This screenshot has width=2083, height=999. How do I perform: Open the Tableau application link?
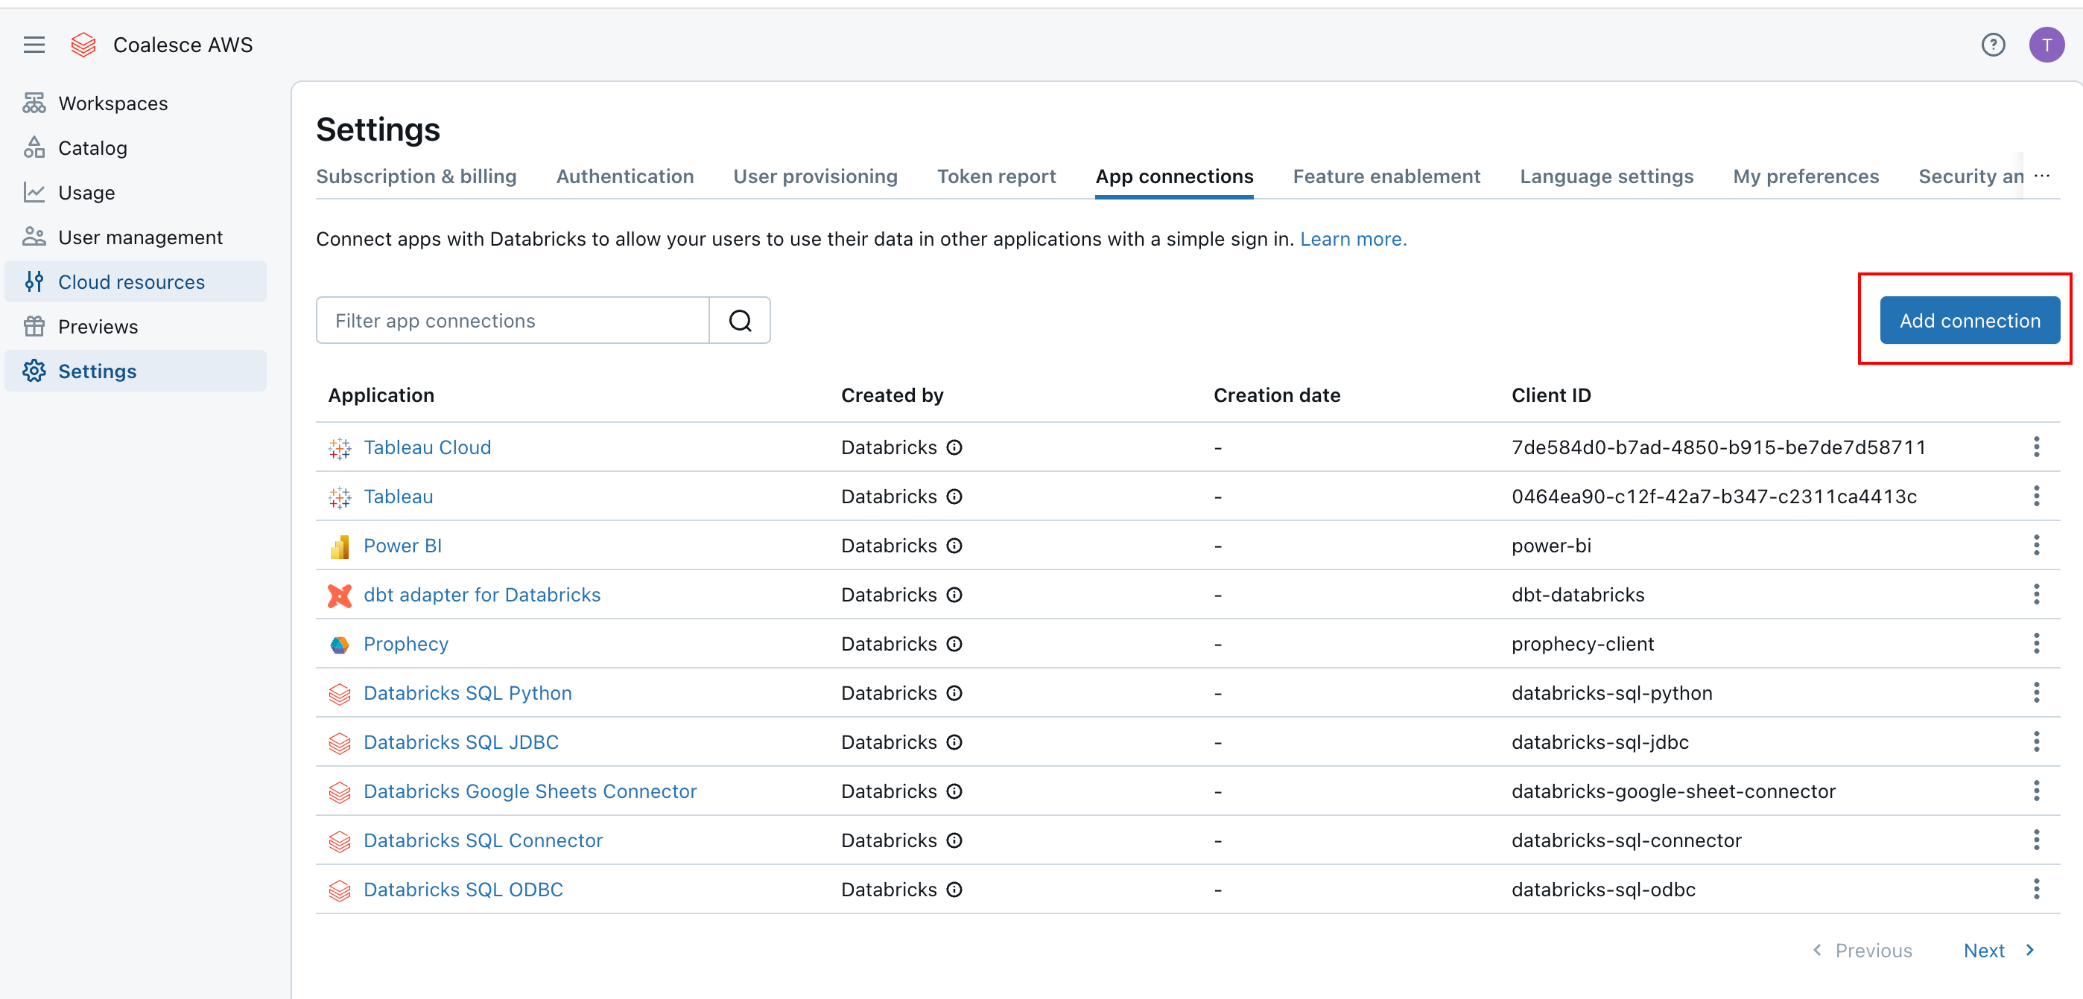398,497
